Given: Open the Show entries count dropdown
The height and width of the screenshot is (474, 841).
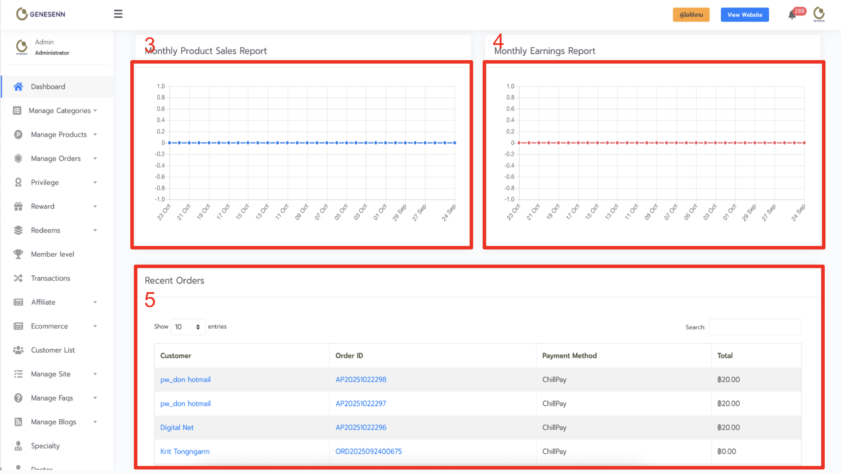Looking at the screenshot, I should click(188, 327).
